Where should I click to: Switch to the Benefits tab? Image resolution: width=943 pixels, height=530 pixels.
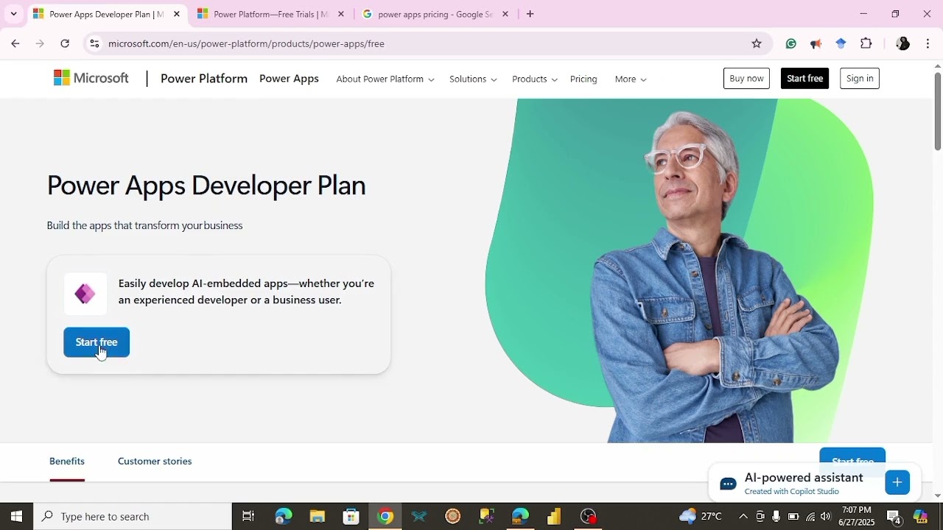click(x=67, y=461)
